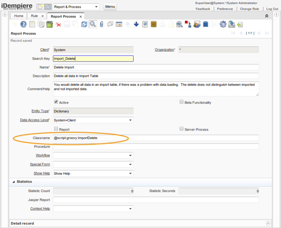This screenshot has width=281, height=228.
Task: Click the Log Out link
Action: click(x=272, y=9)
